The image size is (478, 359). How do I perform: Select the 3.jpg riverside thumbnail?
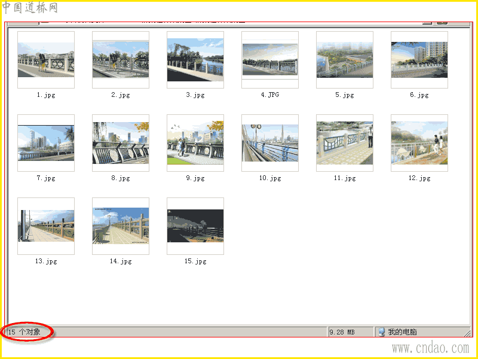click(x=195, y=60)
